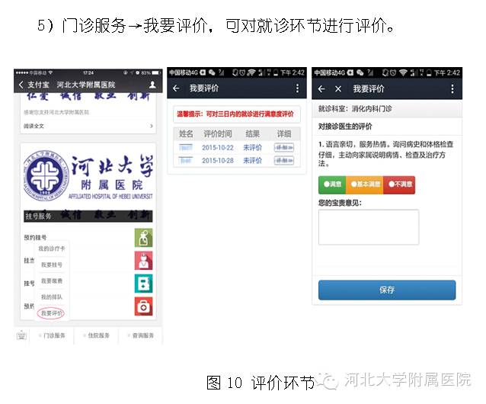Select the red 不满意 rating option
The image size is (486, 404).
[399, 184]
